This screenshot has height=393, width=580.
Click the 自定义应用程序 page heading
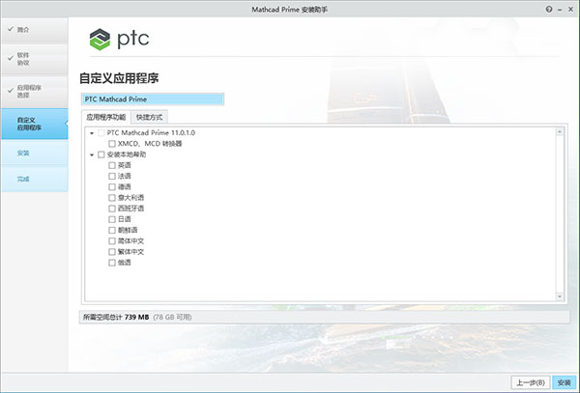point(119,78)
